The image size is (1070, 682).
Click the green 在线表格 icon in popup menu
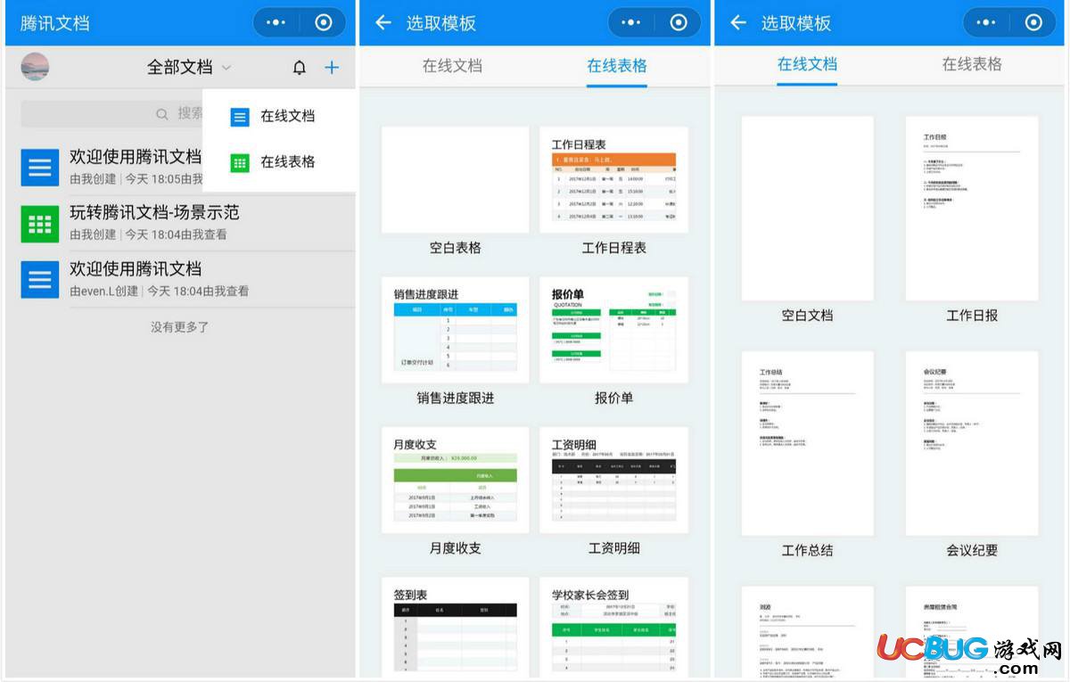coord(240,162)
